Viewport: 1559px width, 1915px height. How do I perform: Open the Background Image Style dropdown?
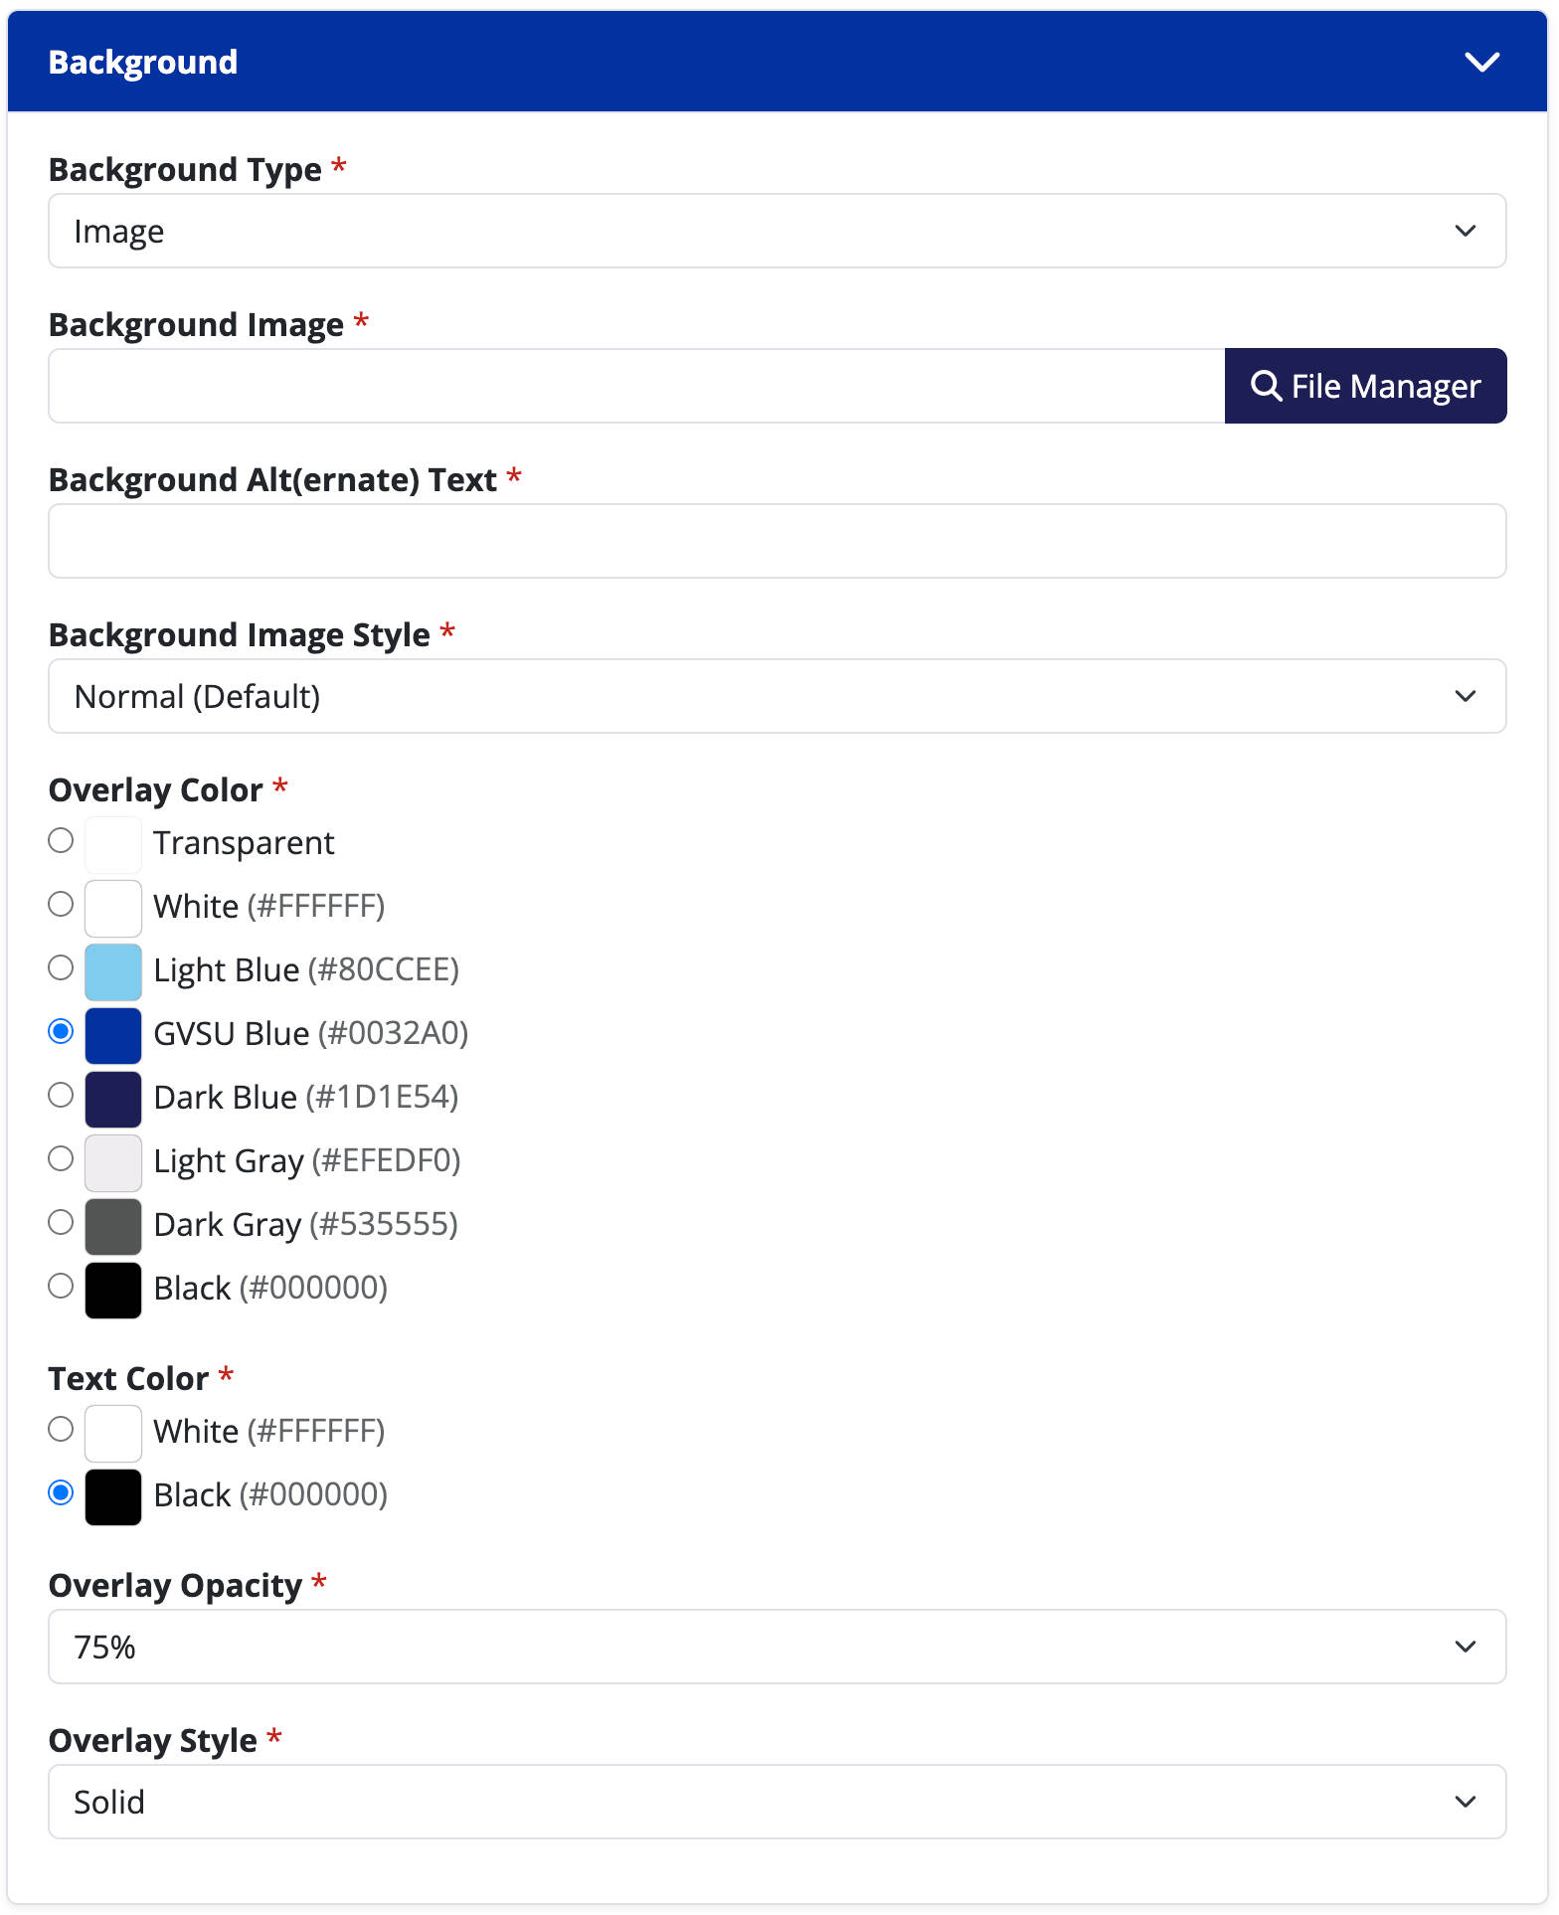pyautogui.click(x=777, y=697)
